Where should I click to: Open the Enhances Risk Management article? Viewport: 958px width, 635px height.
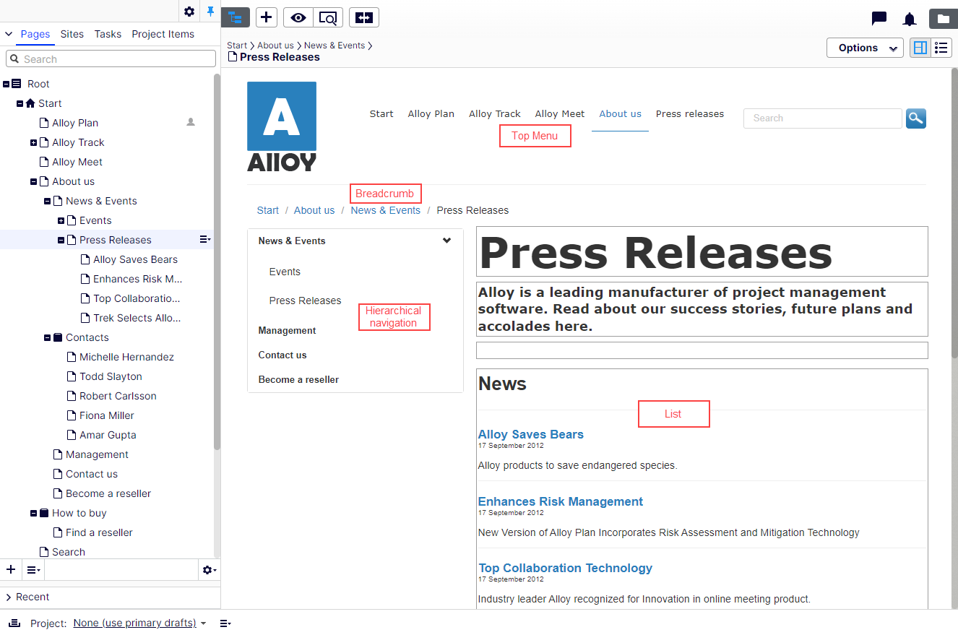561,501
